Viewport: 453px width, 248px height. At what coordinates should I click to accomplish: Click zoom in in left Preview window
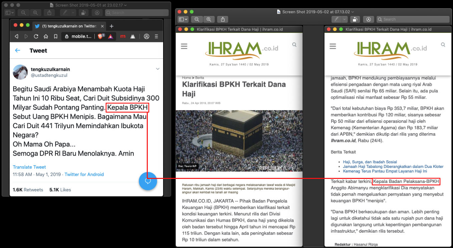click(35, 13)
